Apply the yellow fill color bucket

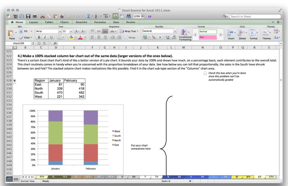(71, 38)
